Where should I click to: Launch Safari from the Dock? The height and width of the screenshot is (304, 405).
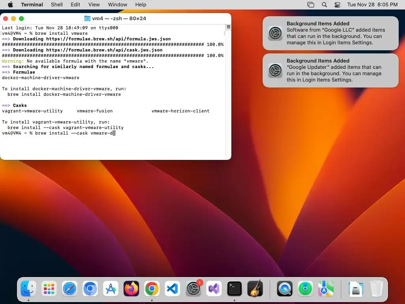coord(70,289)
